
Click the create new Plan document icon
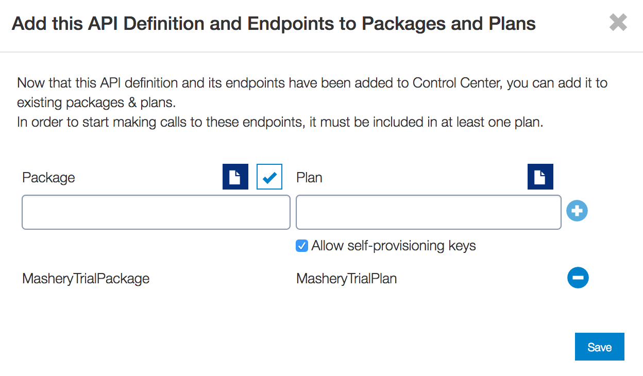point(540,177)
